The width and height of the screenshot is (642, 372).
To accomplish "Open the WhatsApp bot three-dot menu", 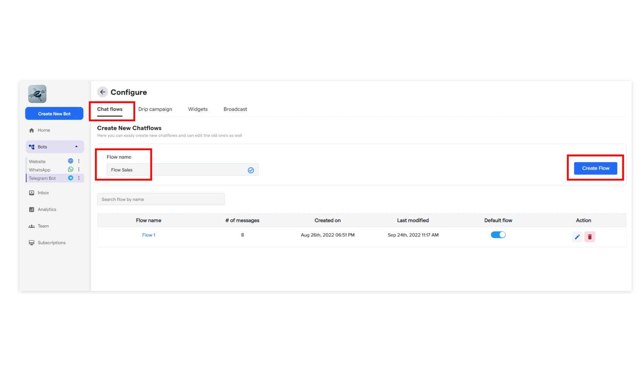I will pos(79,169).
